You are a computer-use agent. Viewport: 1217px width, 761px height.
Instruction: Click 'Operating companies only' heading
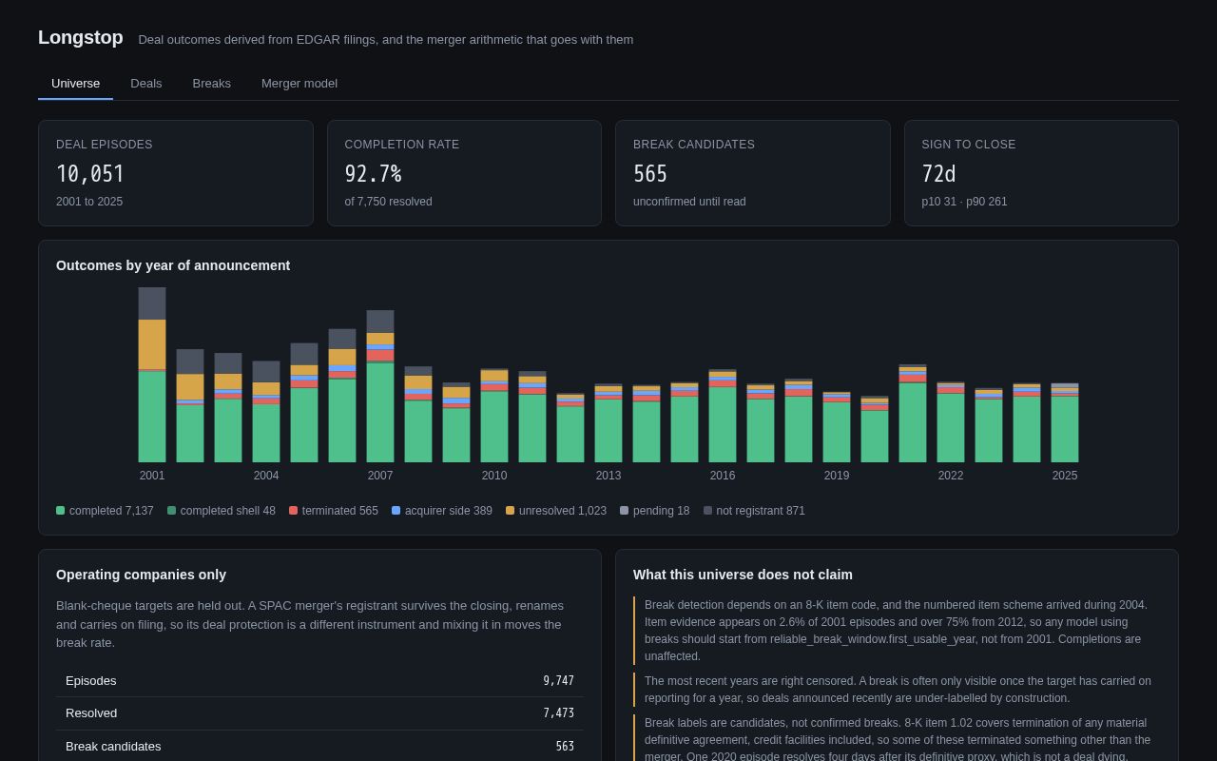(141, 575)
